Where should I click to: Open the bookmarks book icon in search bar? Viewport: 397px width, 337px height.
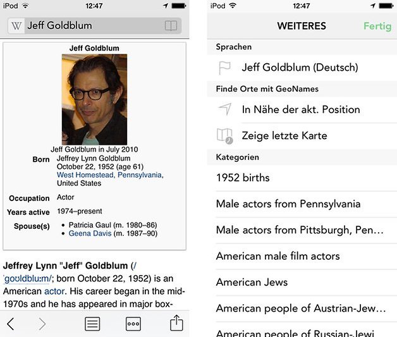[171, 25]
